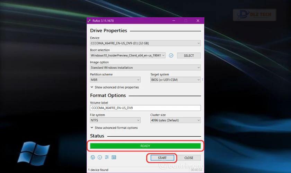Screen dimensions: 291x173
Task: Click the START button
Action: tap(162, 158)
